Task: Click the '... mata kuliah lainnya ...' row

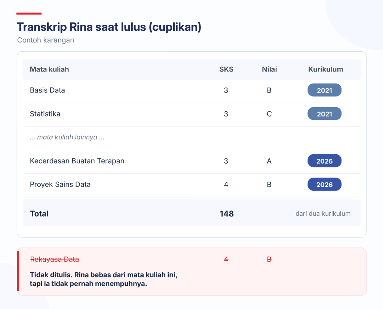Action: point(191,137)
